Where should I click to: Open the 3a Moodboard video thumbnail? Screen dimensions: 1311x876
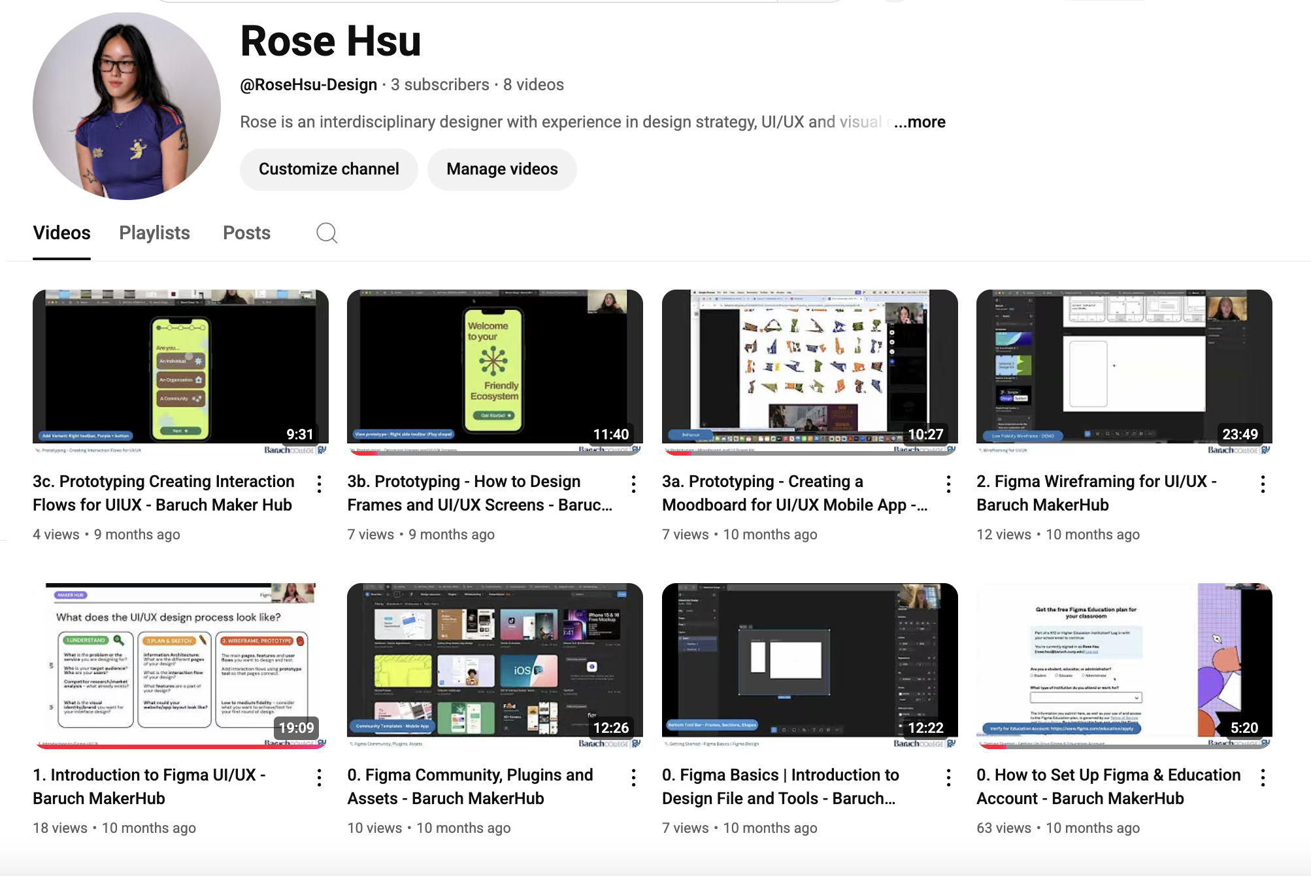809,367
